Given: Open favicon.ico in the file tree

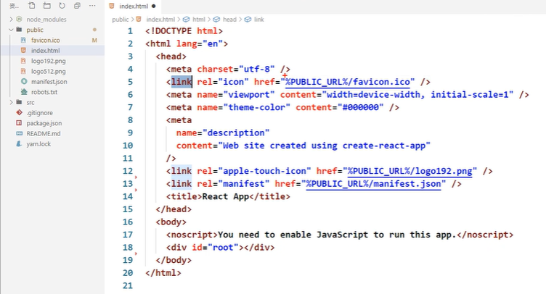Looking at the screenshot, I should tap(45, 41).
